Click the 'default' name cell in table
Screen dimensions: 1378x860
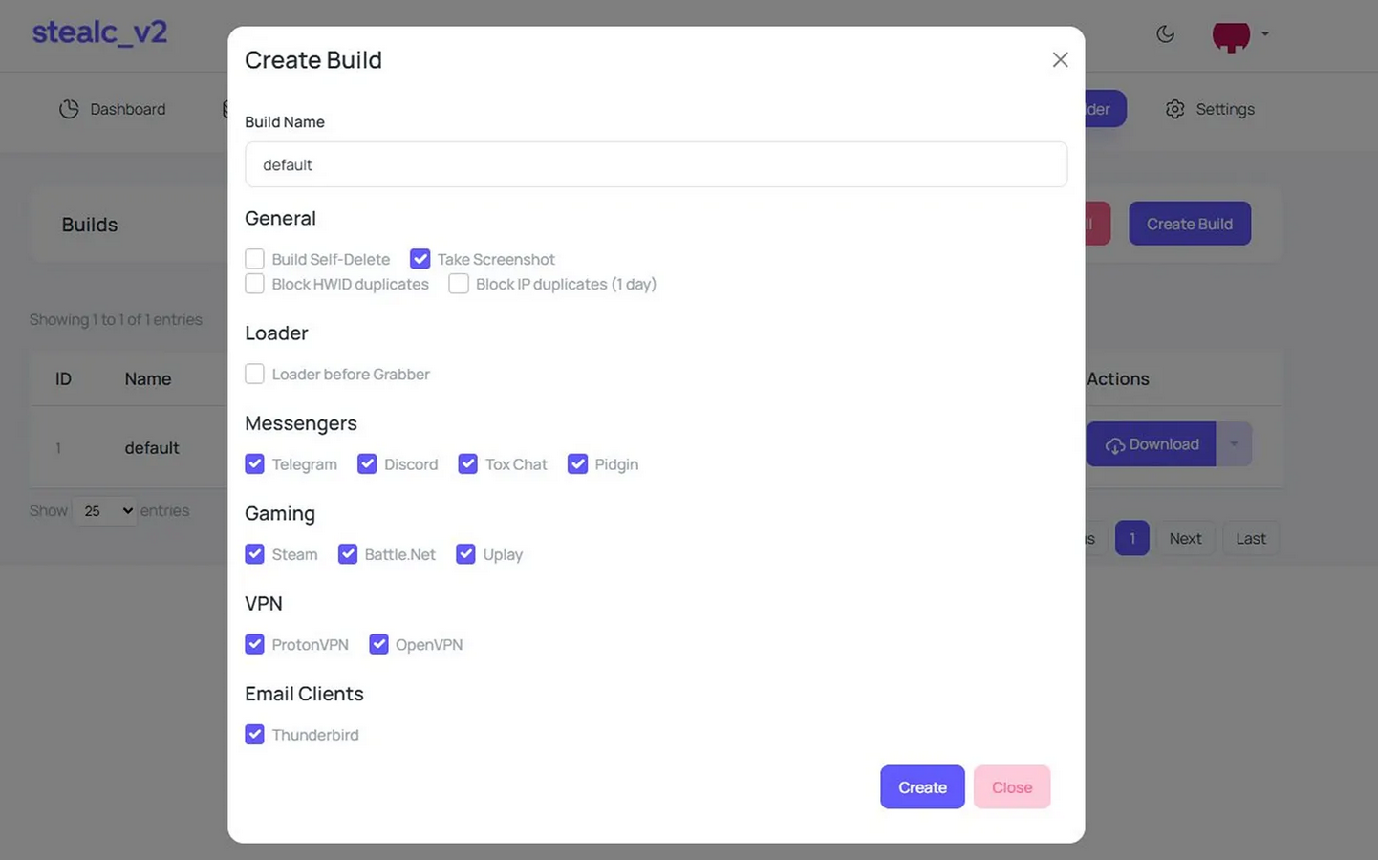pyautogui.click(x=152, y=447)
